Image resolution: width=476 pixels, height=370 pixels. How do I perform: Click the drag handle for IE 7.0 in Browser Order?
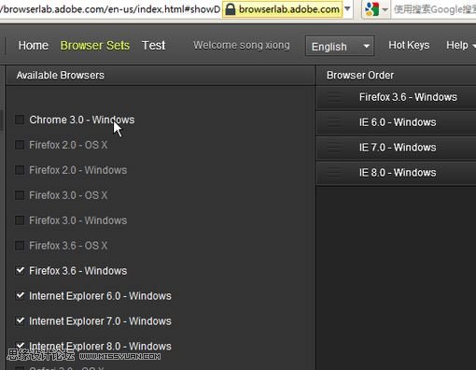pos(334,148)
